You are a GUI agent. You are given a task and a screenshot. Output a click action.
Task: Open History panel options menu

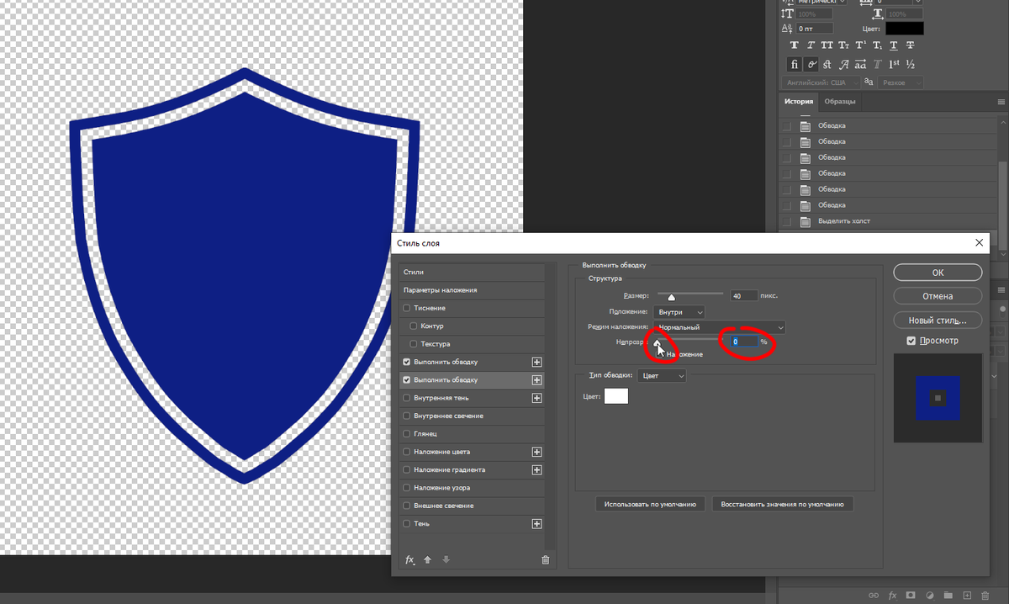point(1001,102)
